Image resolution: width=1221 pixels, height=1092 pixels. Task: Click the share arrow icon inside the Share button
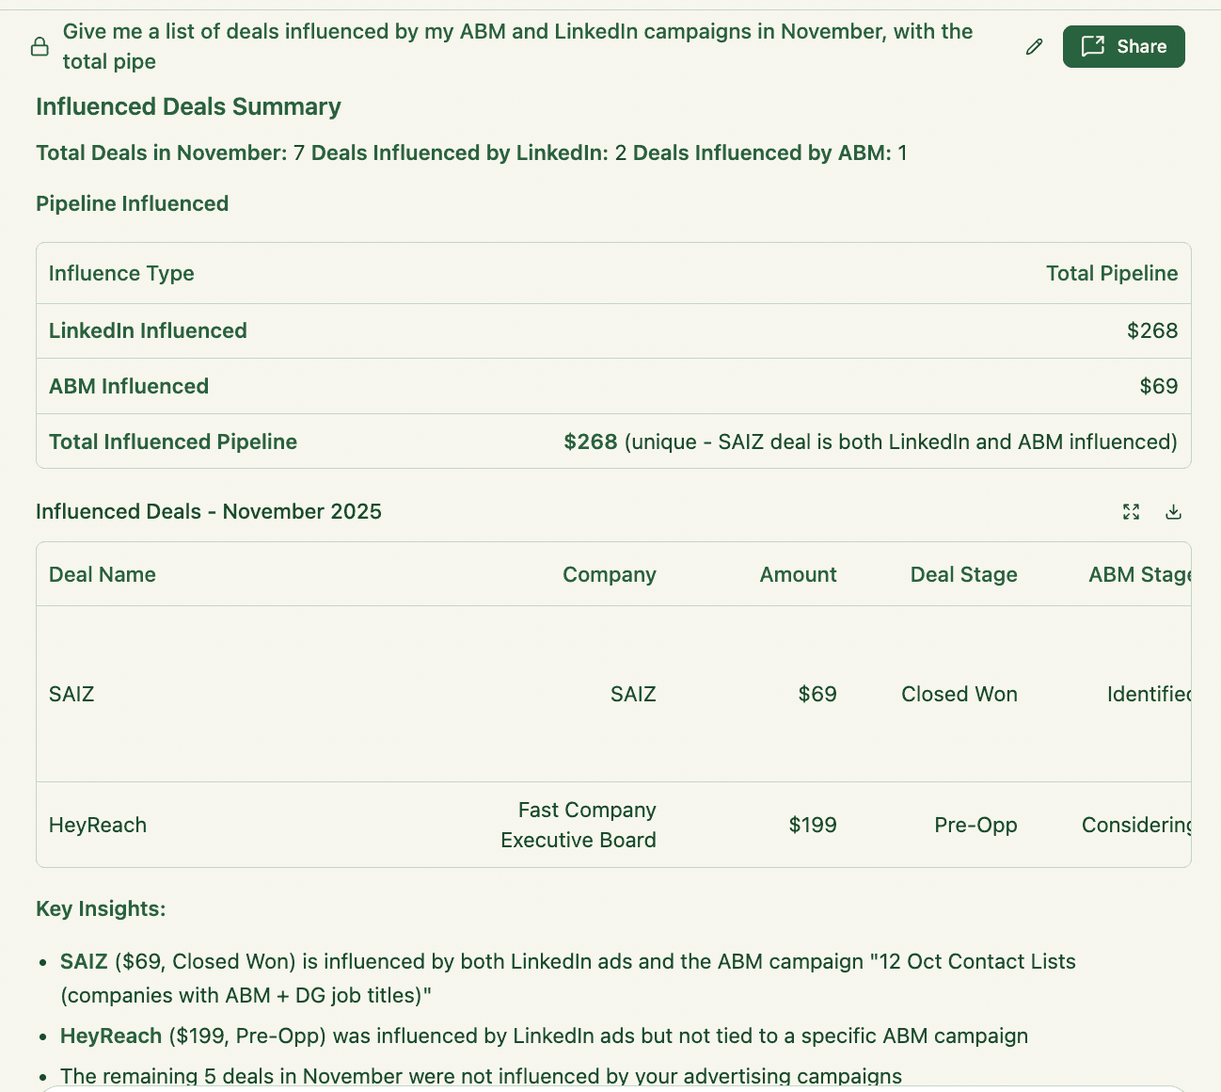(x=1094, y=46)
